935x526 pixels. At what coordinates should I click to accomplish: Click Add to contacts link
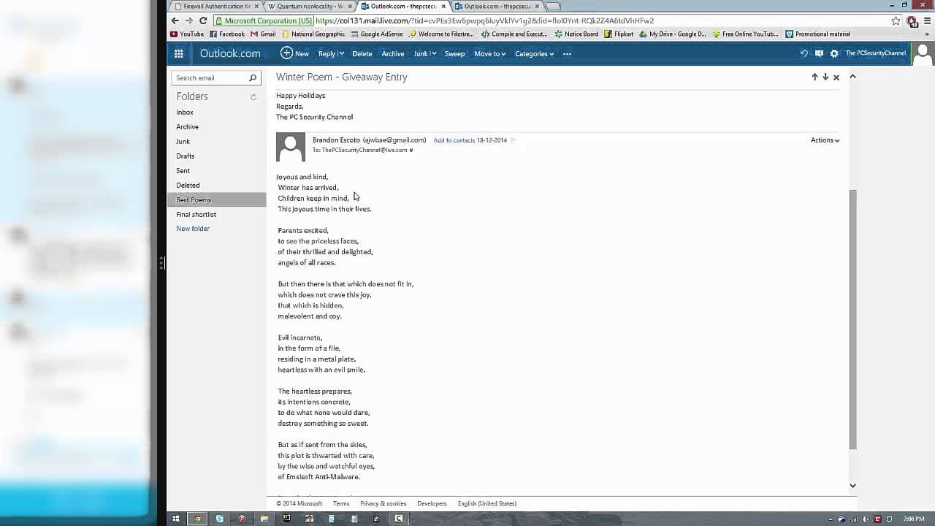pos(454,140)
